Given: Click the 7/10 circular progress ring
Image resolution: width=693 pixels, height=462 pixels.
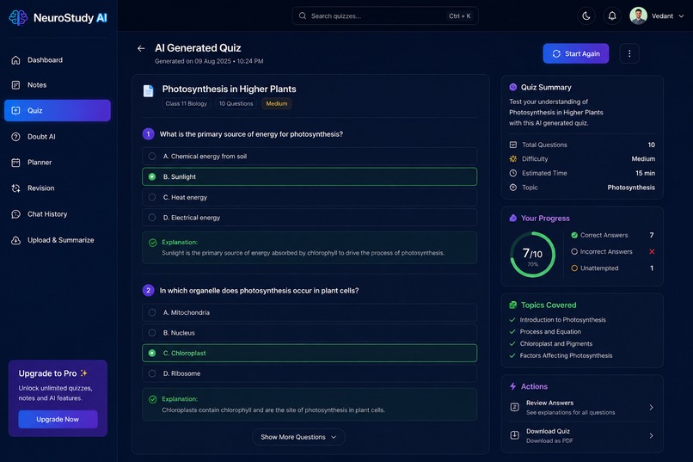Looking at the screenshot, I should pyautogui.click(x=532, y=255).
